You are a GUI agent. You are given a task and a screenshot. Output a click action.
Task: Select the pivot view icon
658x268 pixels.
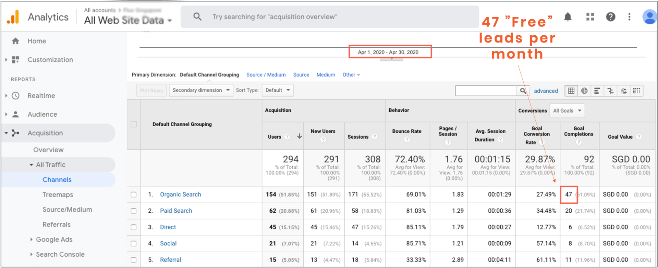pyautogui.click(x=636, y=91)
